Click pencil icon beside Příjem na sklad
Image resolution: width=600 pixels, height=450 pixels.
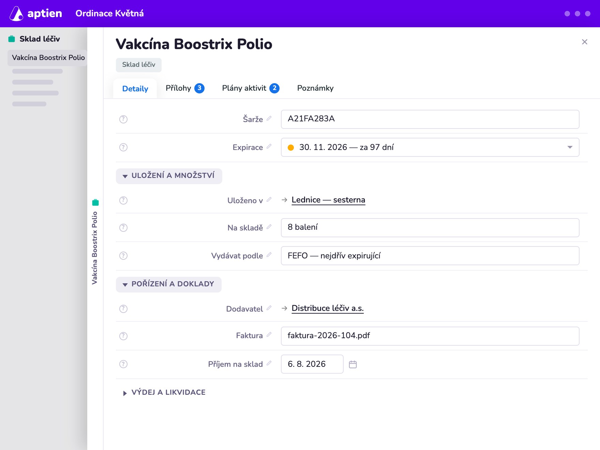click(269, 363)
